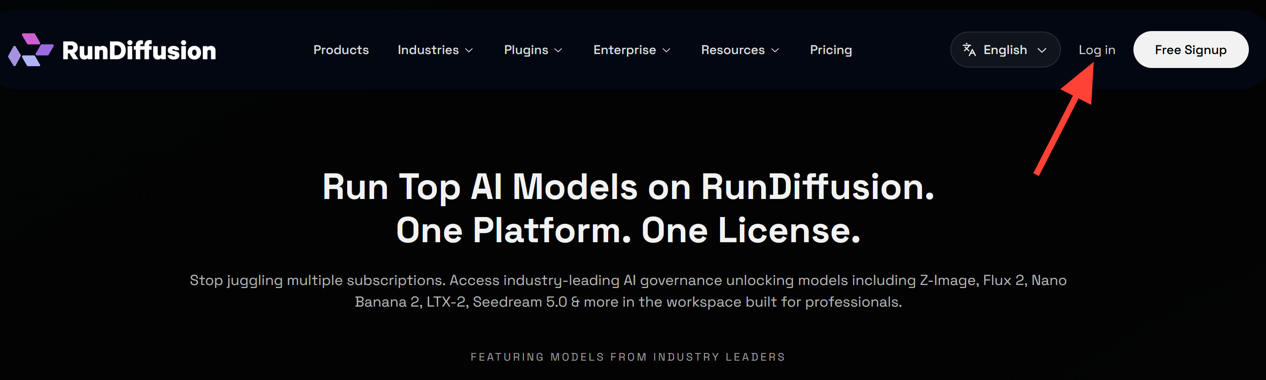Click the RunDiffusion brand name text
Viewport: 1266px width, 380px height.
pos(139,50)
